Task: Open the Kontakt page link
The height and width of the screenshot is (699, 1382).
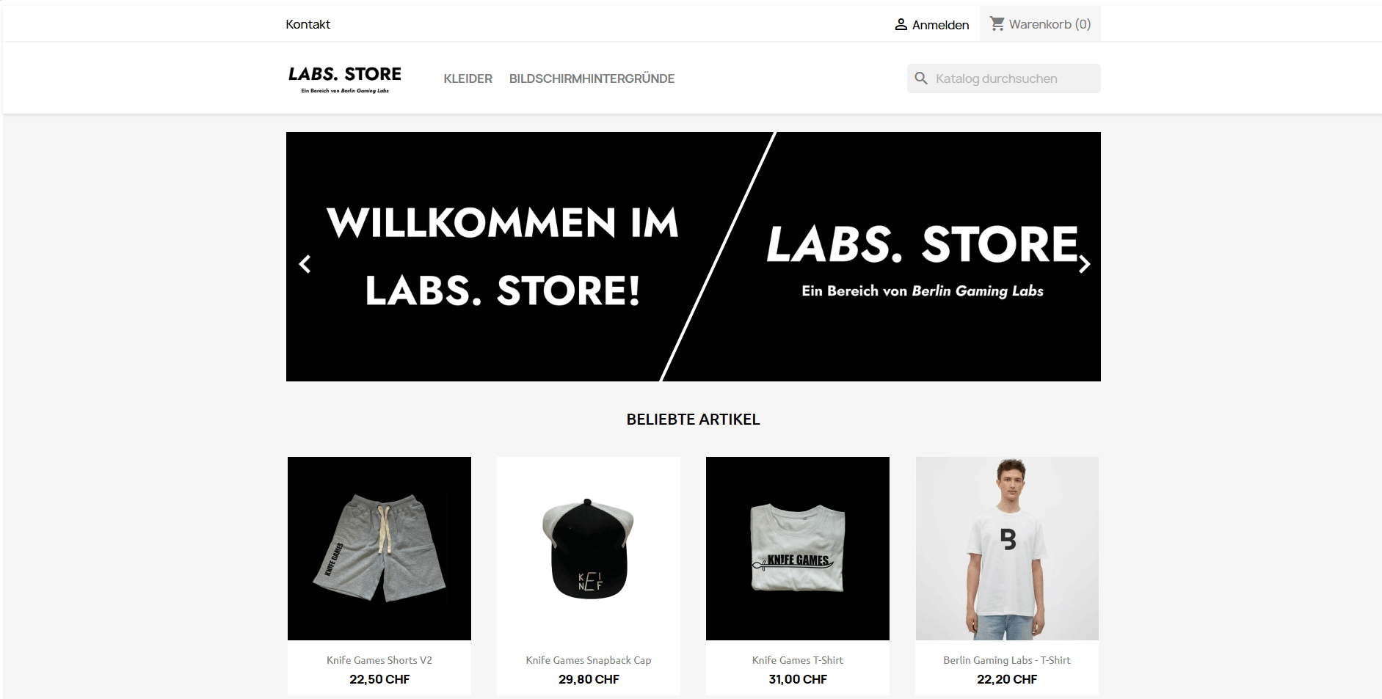Action: click(x=308, y=24)
